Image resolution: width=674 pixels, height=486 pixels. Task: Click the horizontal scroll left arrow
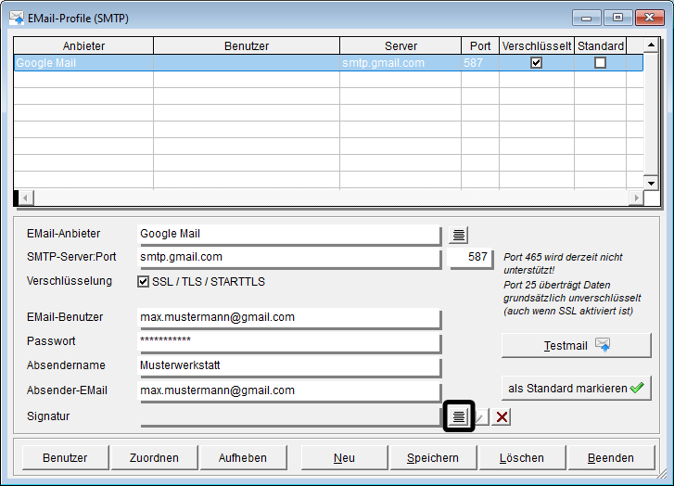coord(26,198)
